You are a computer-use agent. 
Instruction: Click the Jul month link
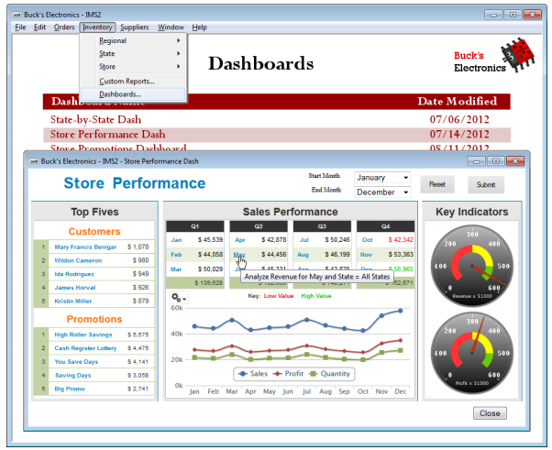pyautogui.click(x=304, y=240)
